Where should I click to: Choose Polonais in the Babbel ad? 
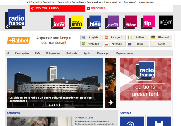pyautogui.click(x=115, y=44)
